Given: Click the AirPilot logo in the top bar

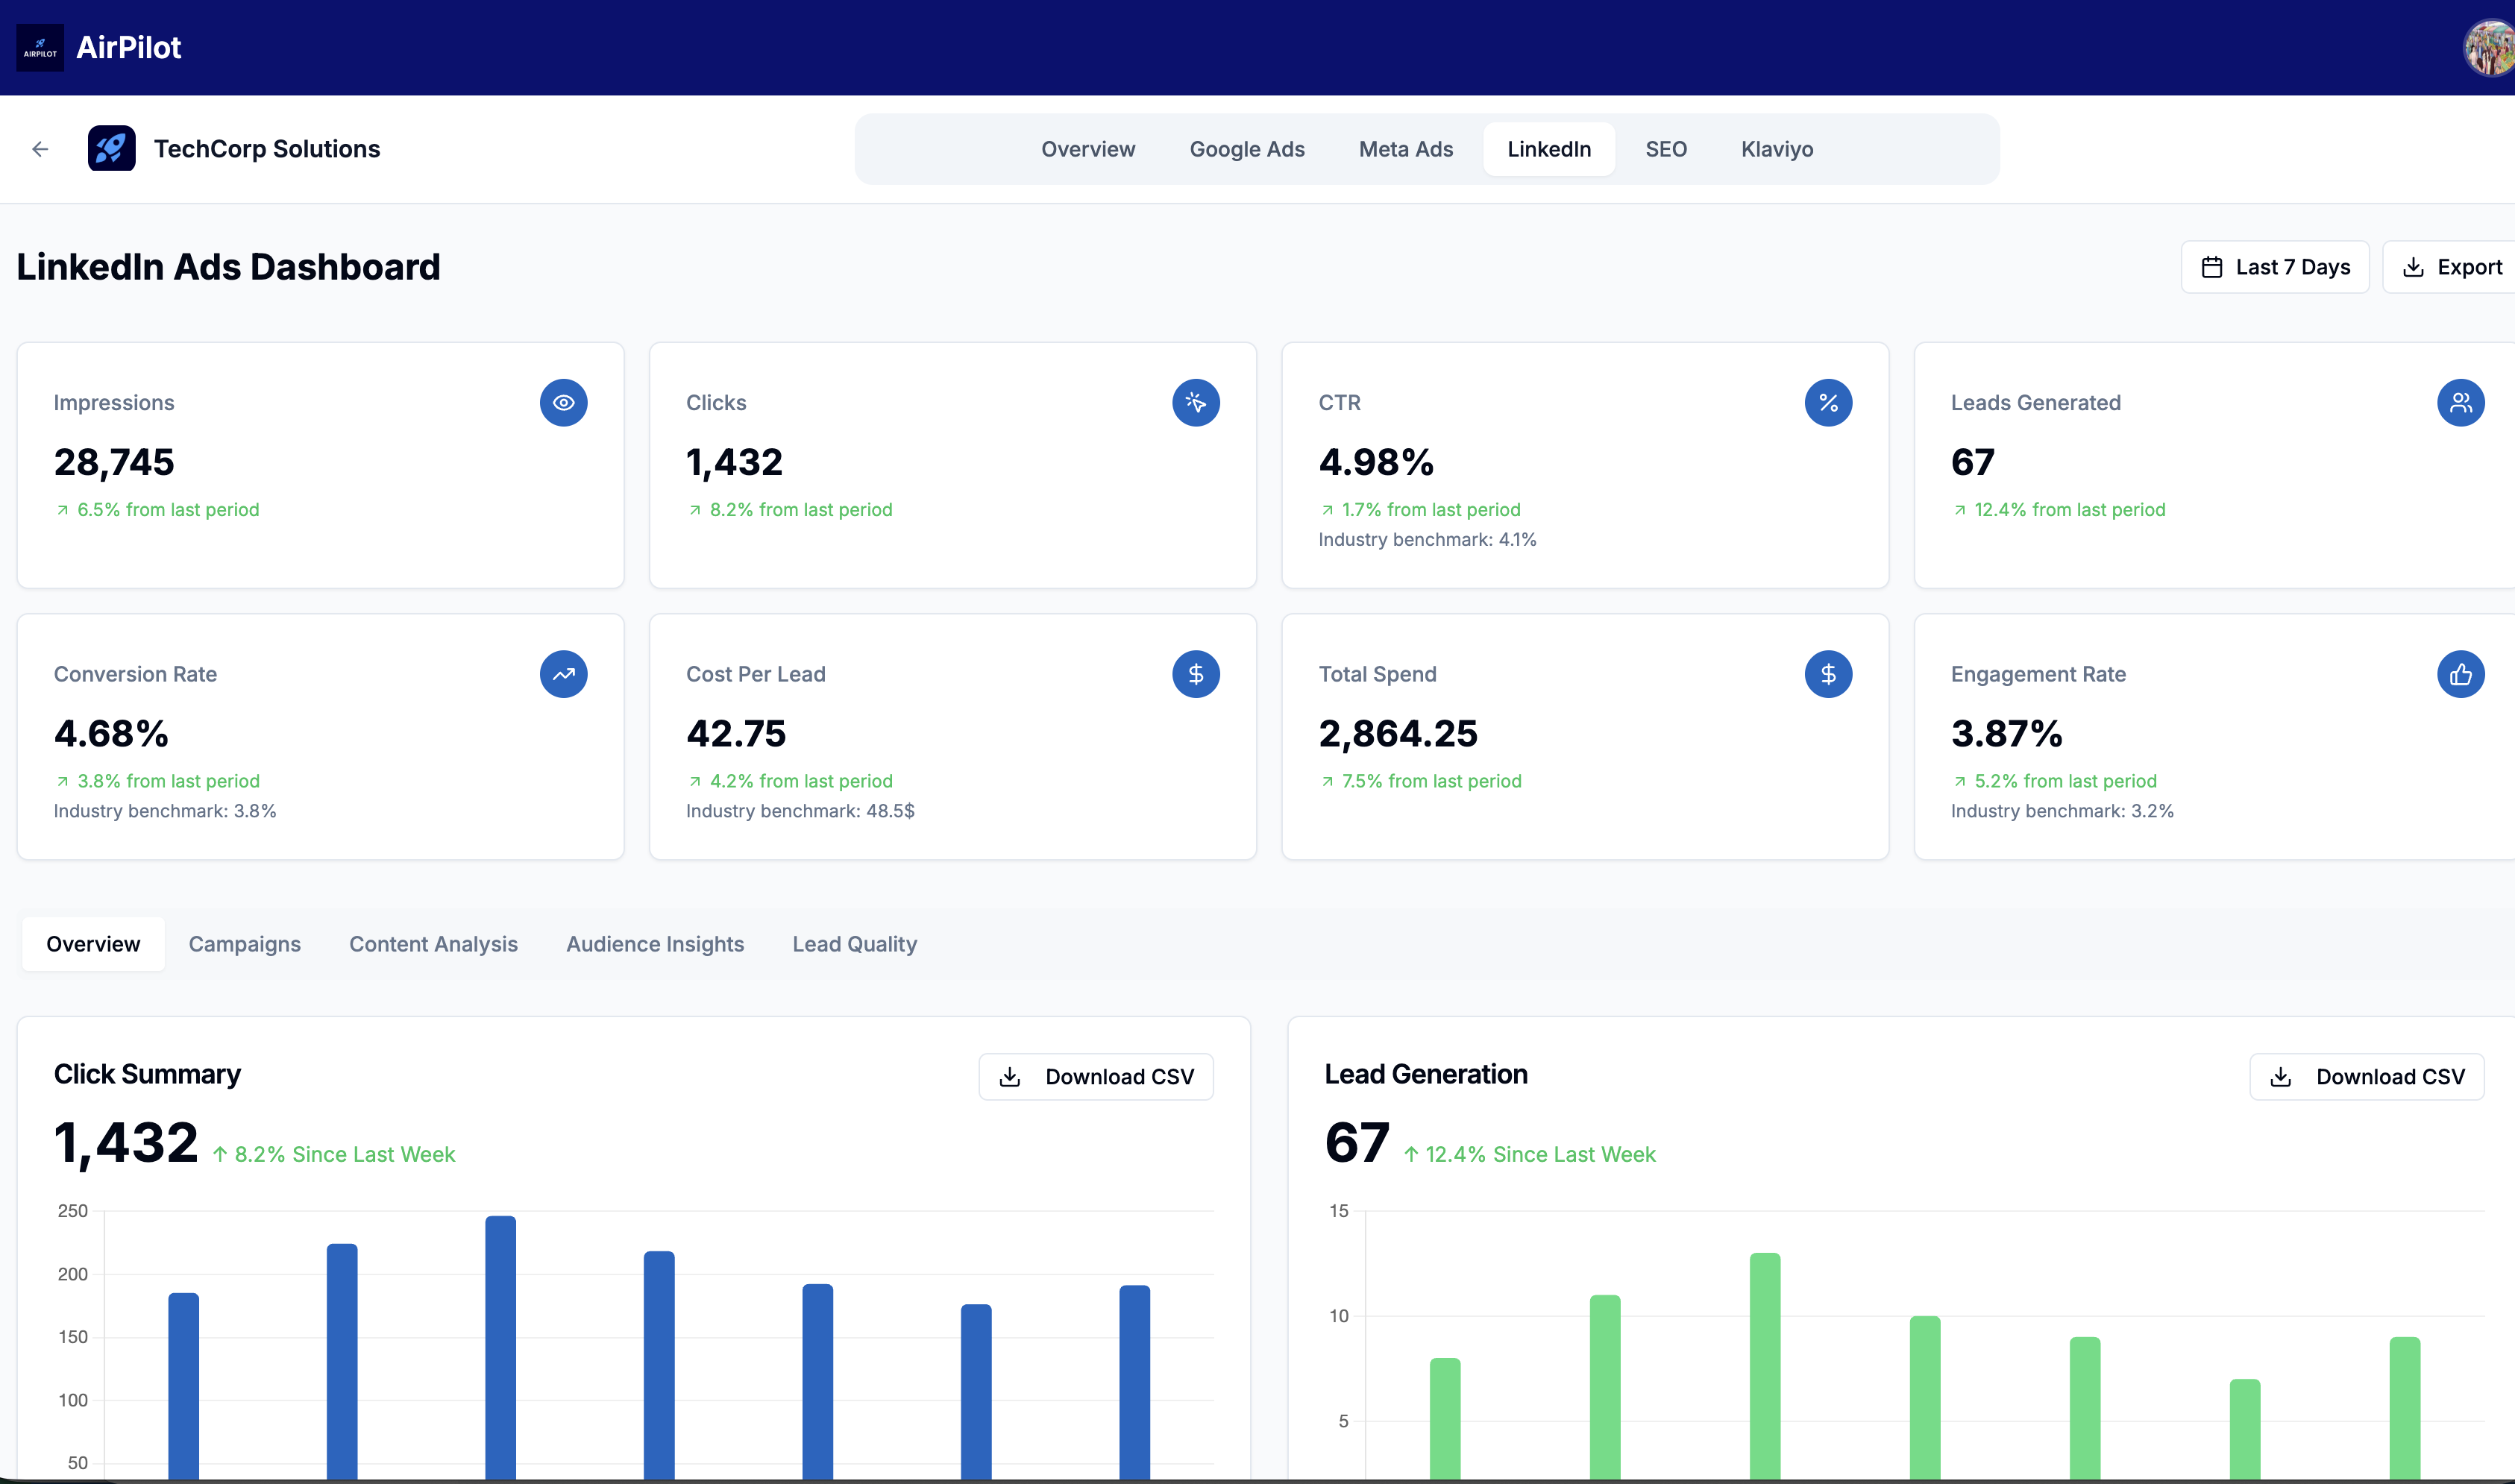Looking at the screenshot, I should 40,47.
